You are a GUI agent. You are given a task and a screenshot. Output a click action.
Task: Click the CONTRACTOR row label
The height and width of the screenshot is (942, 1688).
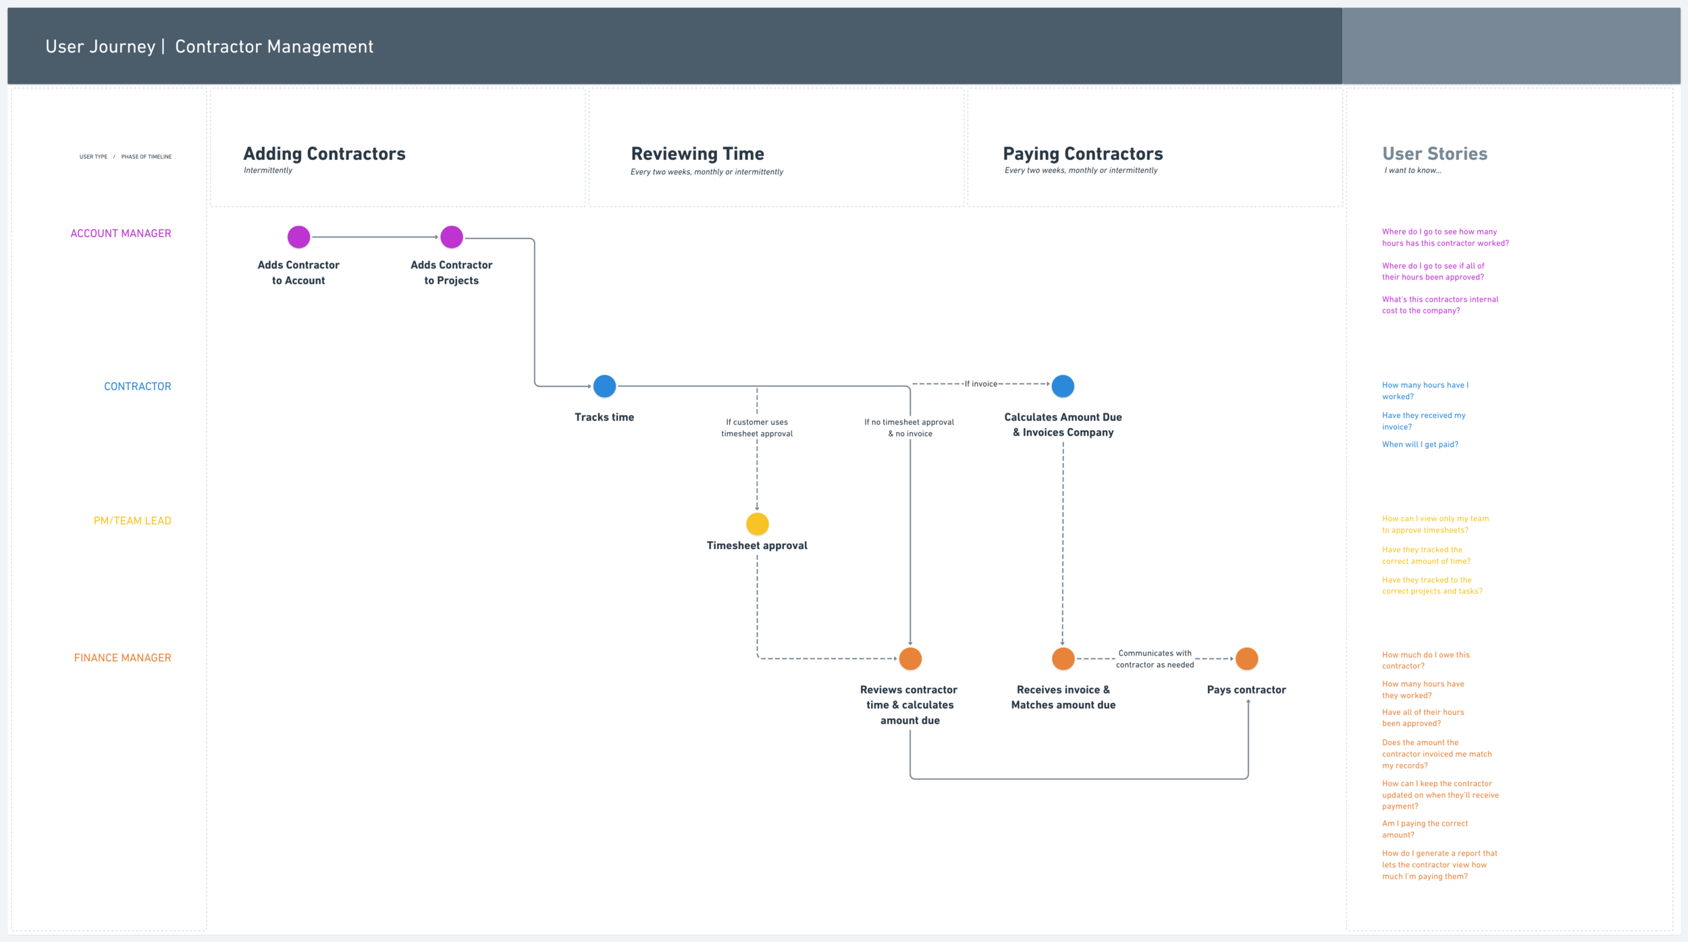pos(138,386)
